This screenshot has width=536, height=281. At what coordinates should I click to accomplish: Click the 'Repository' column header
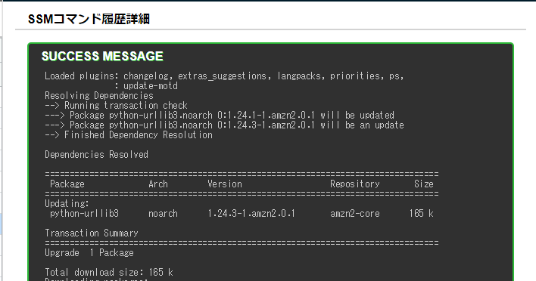tap(355, 184)
